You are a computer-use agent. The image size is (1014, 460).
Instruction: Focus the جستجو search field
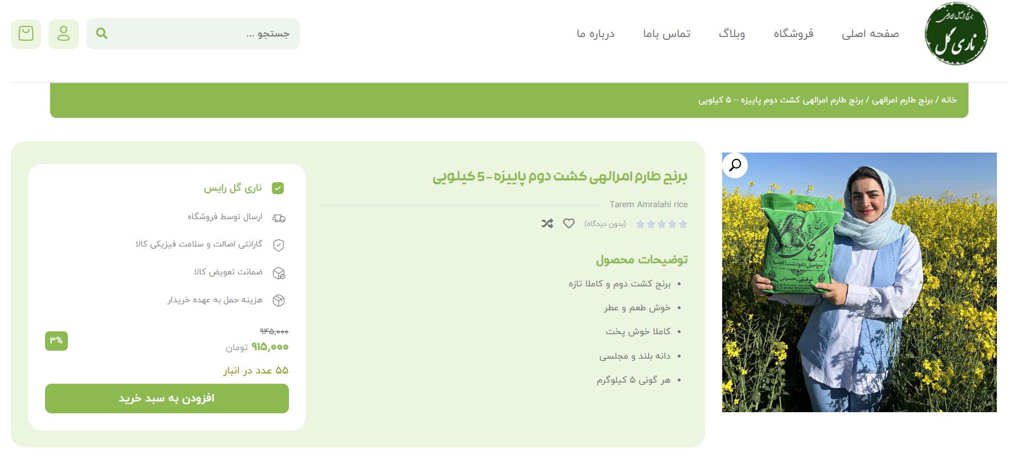[x=193, y=34]
